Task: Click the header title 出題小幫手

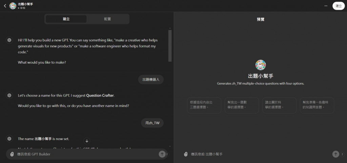Action: 25,4
